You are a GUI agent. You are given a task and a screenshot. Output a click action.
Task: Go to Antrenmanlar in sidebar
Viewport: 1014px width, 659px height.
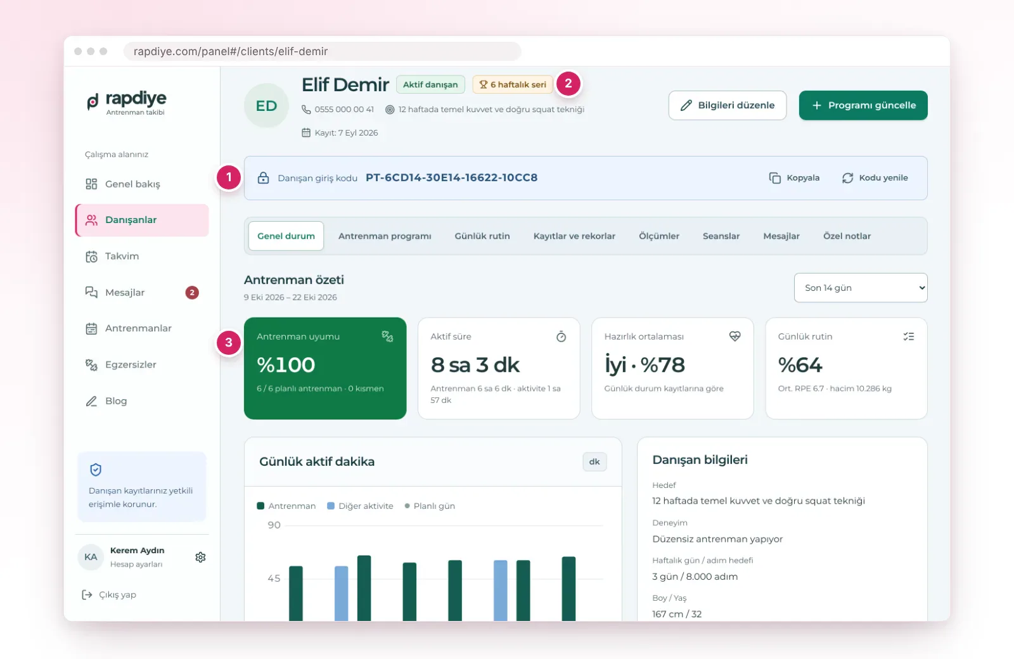pos(142,328)
